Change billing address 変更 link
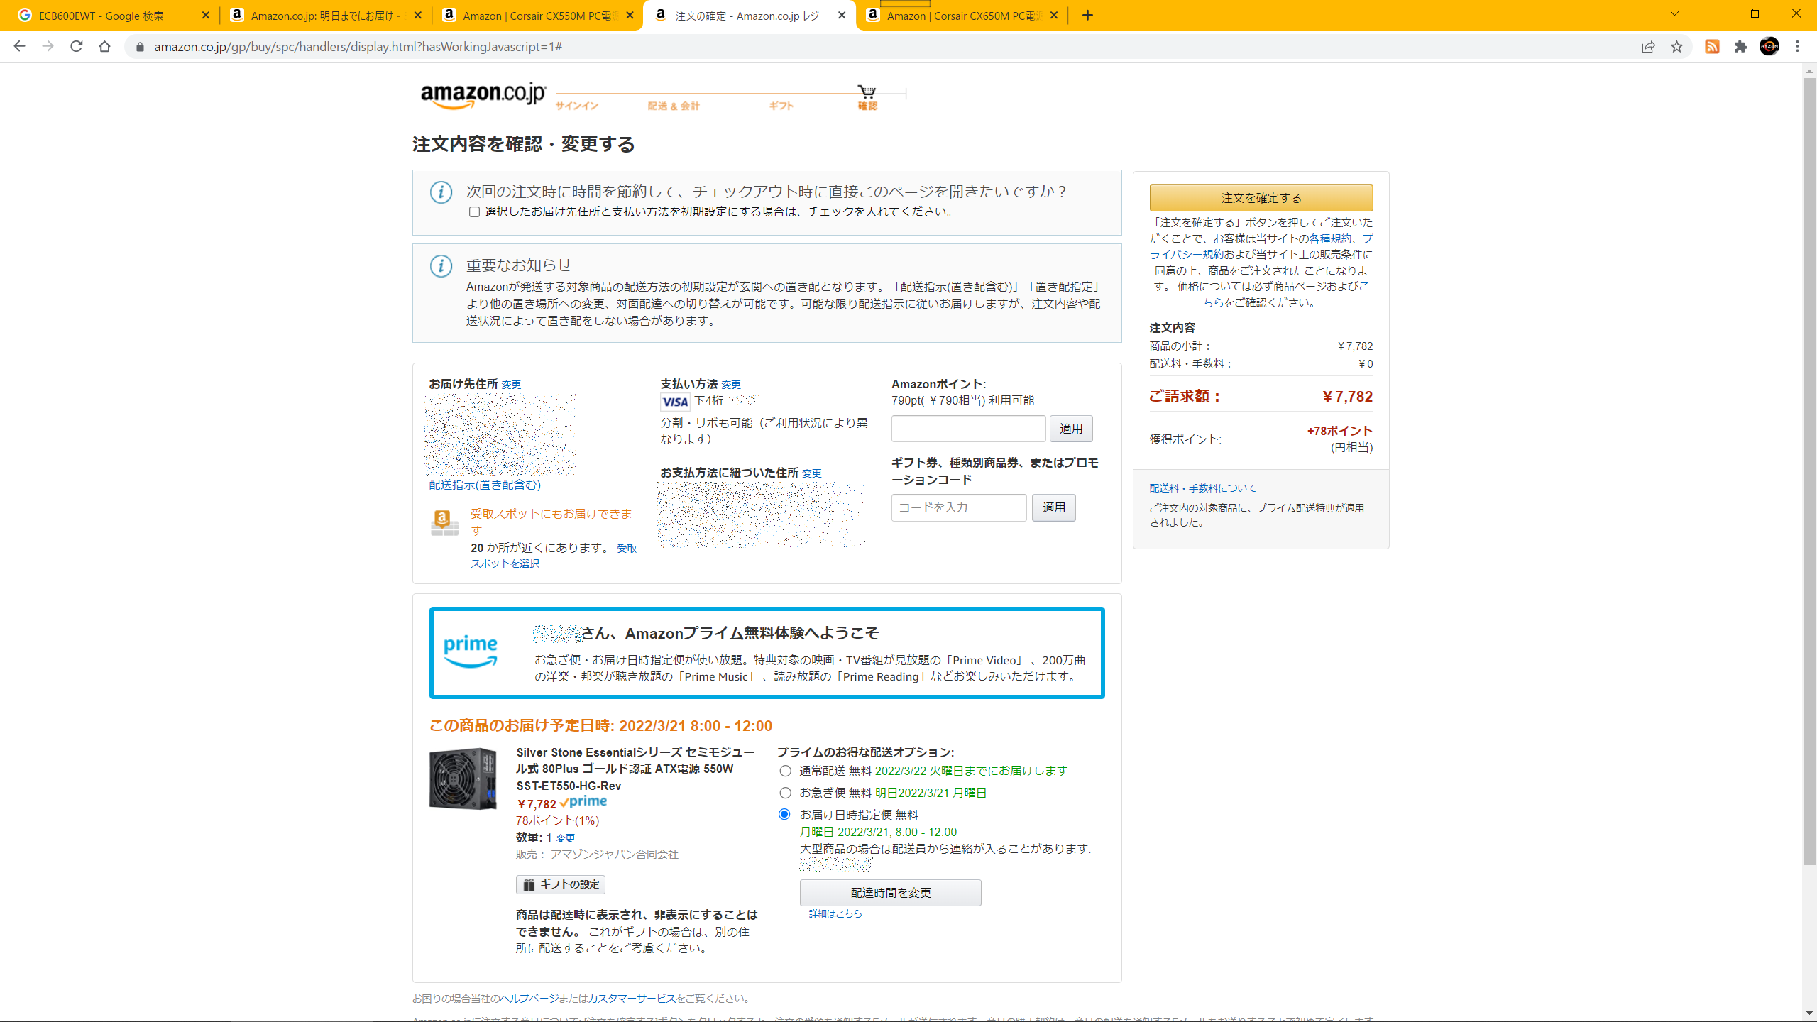 812,473
